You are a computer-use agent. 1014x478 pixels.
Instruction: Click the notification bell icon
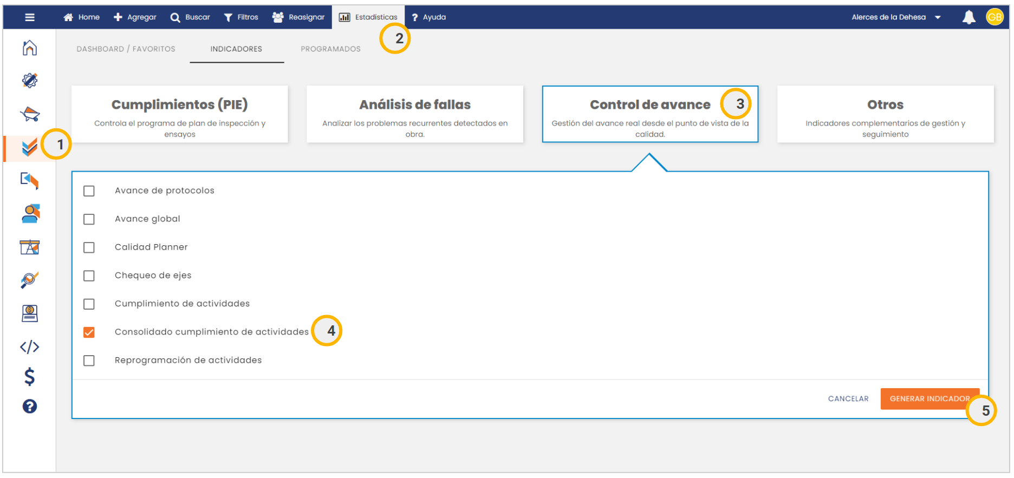click(968, 17)
